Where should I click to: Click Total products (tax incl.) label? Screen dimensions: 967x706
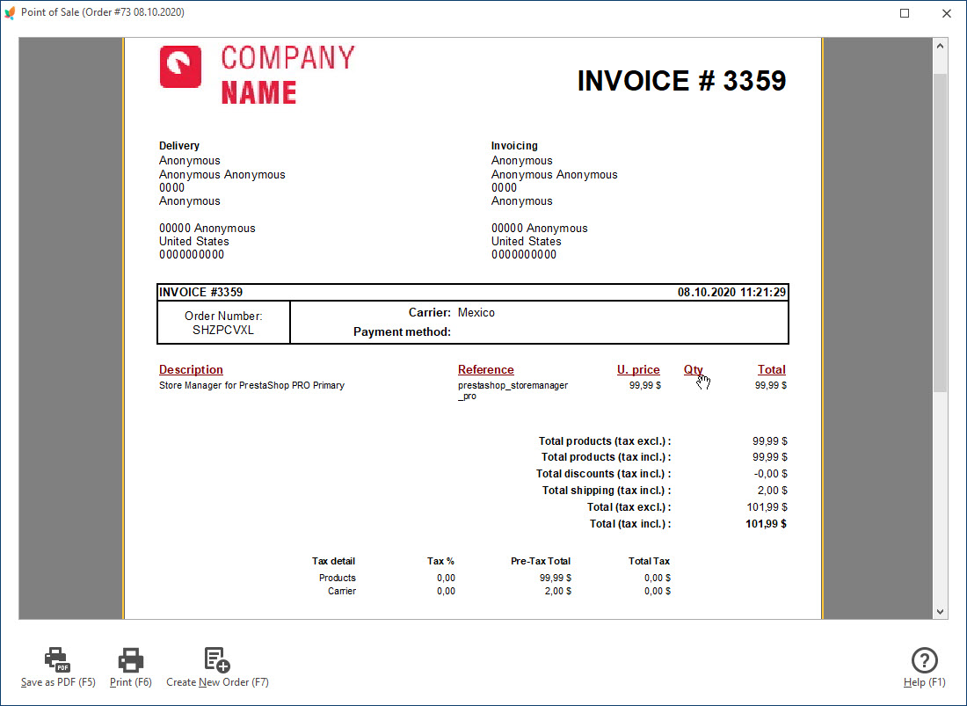point(607,457)
